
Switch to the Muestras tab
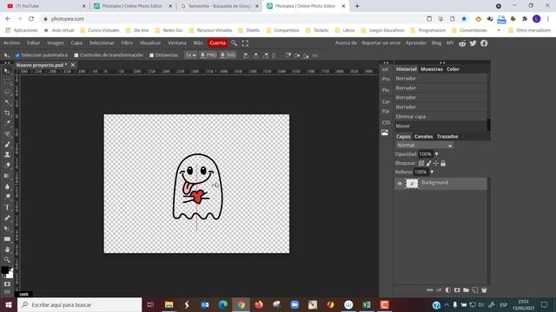click(432, 69)
